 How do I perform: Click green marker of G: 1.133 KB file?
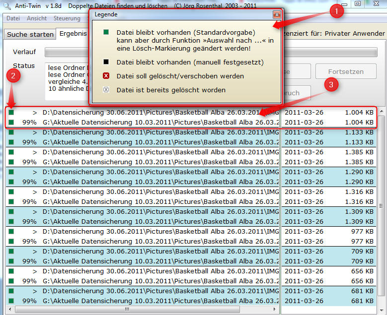[11, 142]
